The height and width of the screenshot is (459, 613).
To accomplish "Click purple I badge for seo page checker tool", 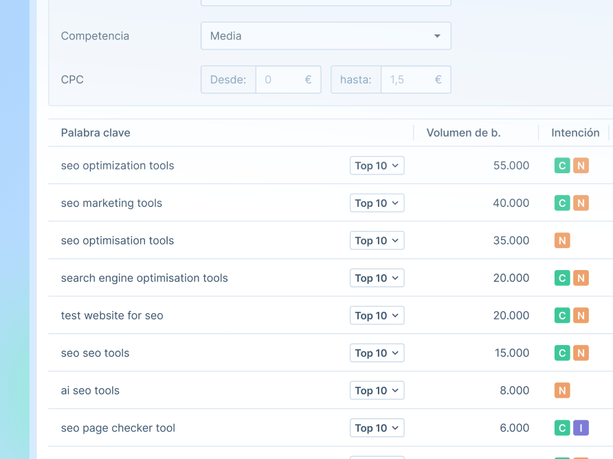I will pos(581,428).
